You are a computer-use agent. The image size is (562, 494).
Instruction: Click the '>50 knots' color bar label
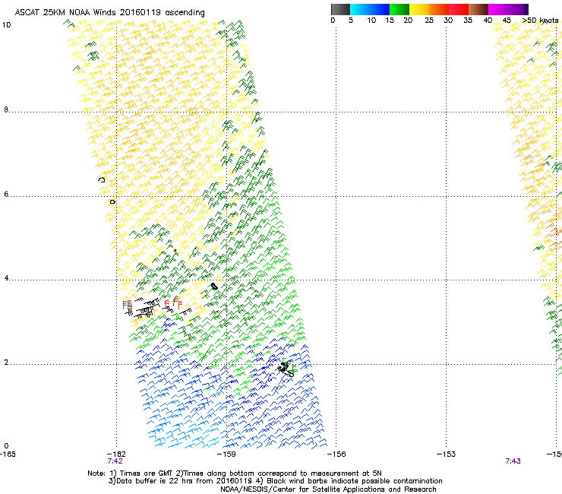point(541,21)
